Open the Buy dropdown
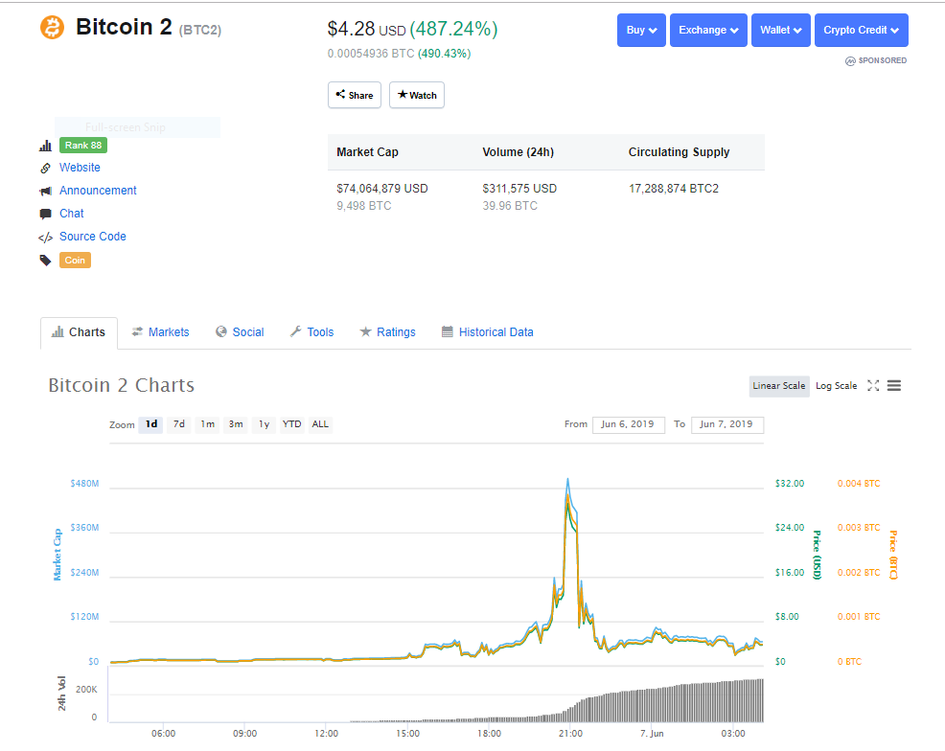The width and height of the screenshot is (945, 751). 641,30
